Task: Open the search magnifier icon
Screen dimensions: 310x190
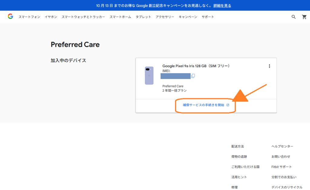Action: [293, 17]
